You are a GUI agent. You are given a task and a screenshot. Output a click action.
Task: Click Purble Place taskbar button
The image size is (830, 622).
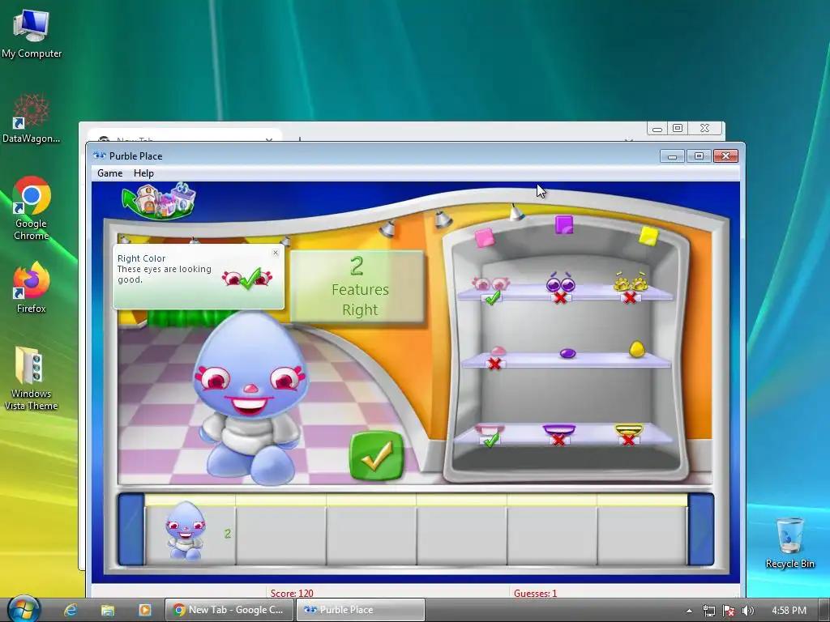360,610
